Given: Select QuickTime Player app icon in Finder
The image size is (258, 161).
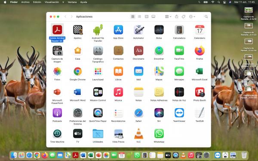Looking at the screenshot, I should (x=98, y=113).
